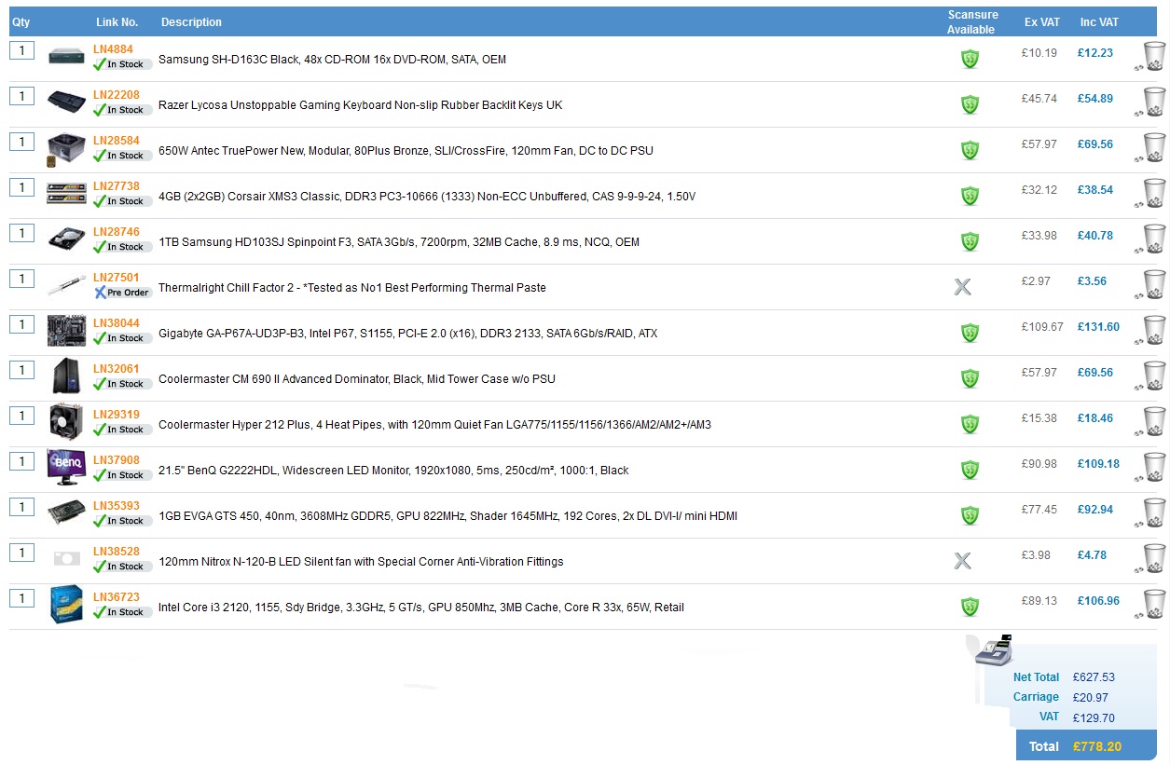Open product link LN38044
This screenshot has height=765, width=1170.
[x=117, y=323]
